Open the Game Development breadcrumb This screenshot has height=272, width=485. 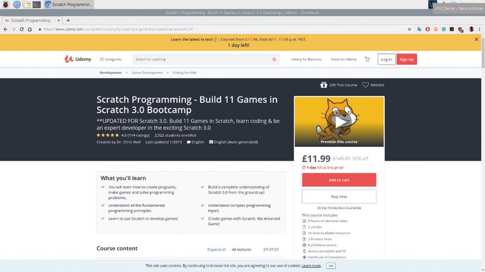point(147,73)
